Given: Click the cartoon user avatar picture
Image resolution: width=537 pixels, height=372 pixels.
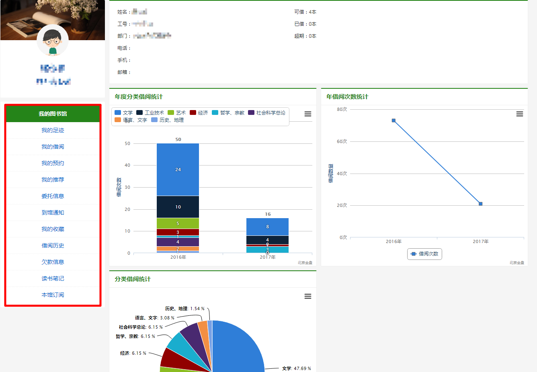Looking at the screenshot, I should pos(53,41).
